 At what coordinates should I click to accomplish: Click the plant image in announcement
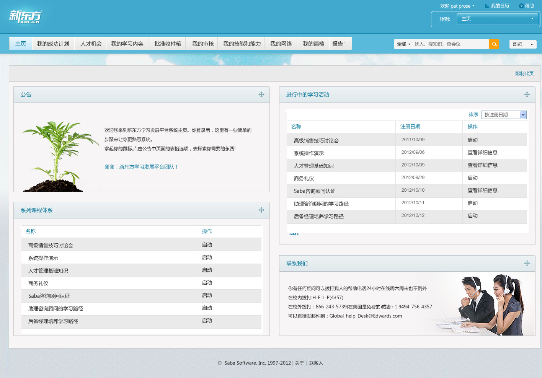(60, 156)
